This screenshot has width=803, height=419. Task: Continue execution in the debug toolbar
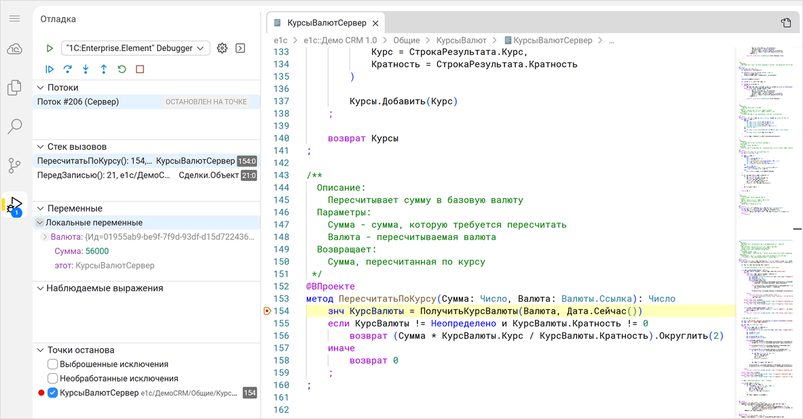coord(50,70)
